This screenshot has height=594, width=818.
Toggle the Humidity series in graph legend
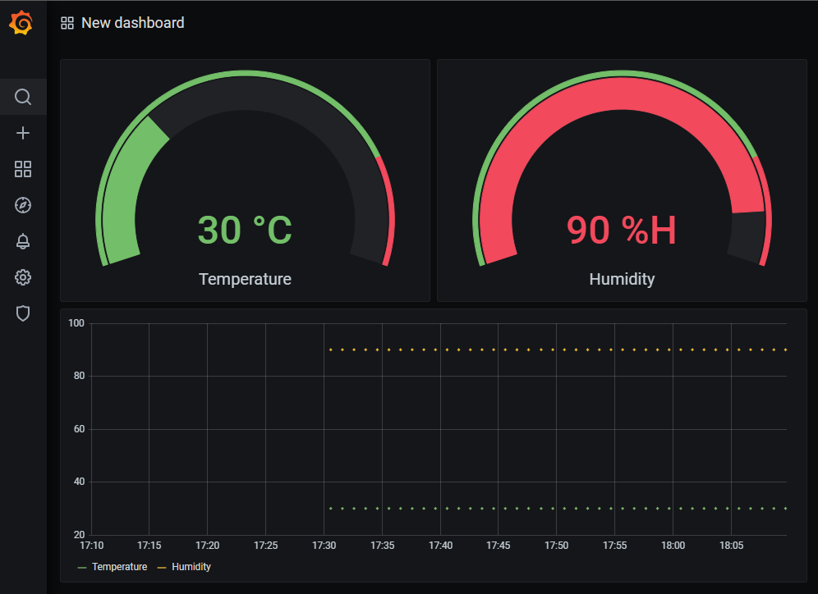191,567
